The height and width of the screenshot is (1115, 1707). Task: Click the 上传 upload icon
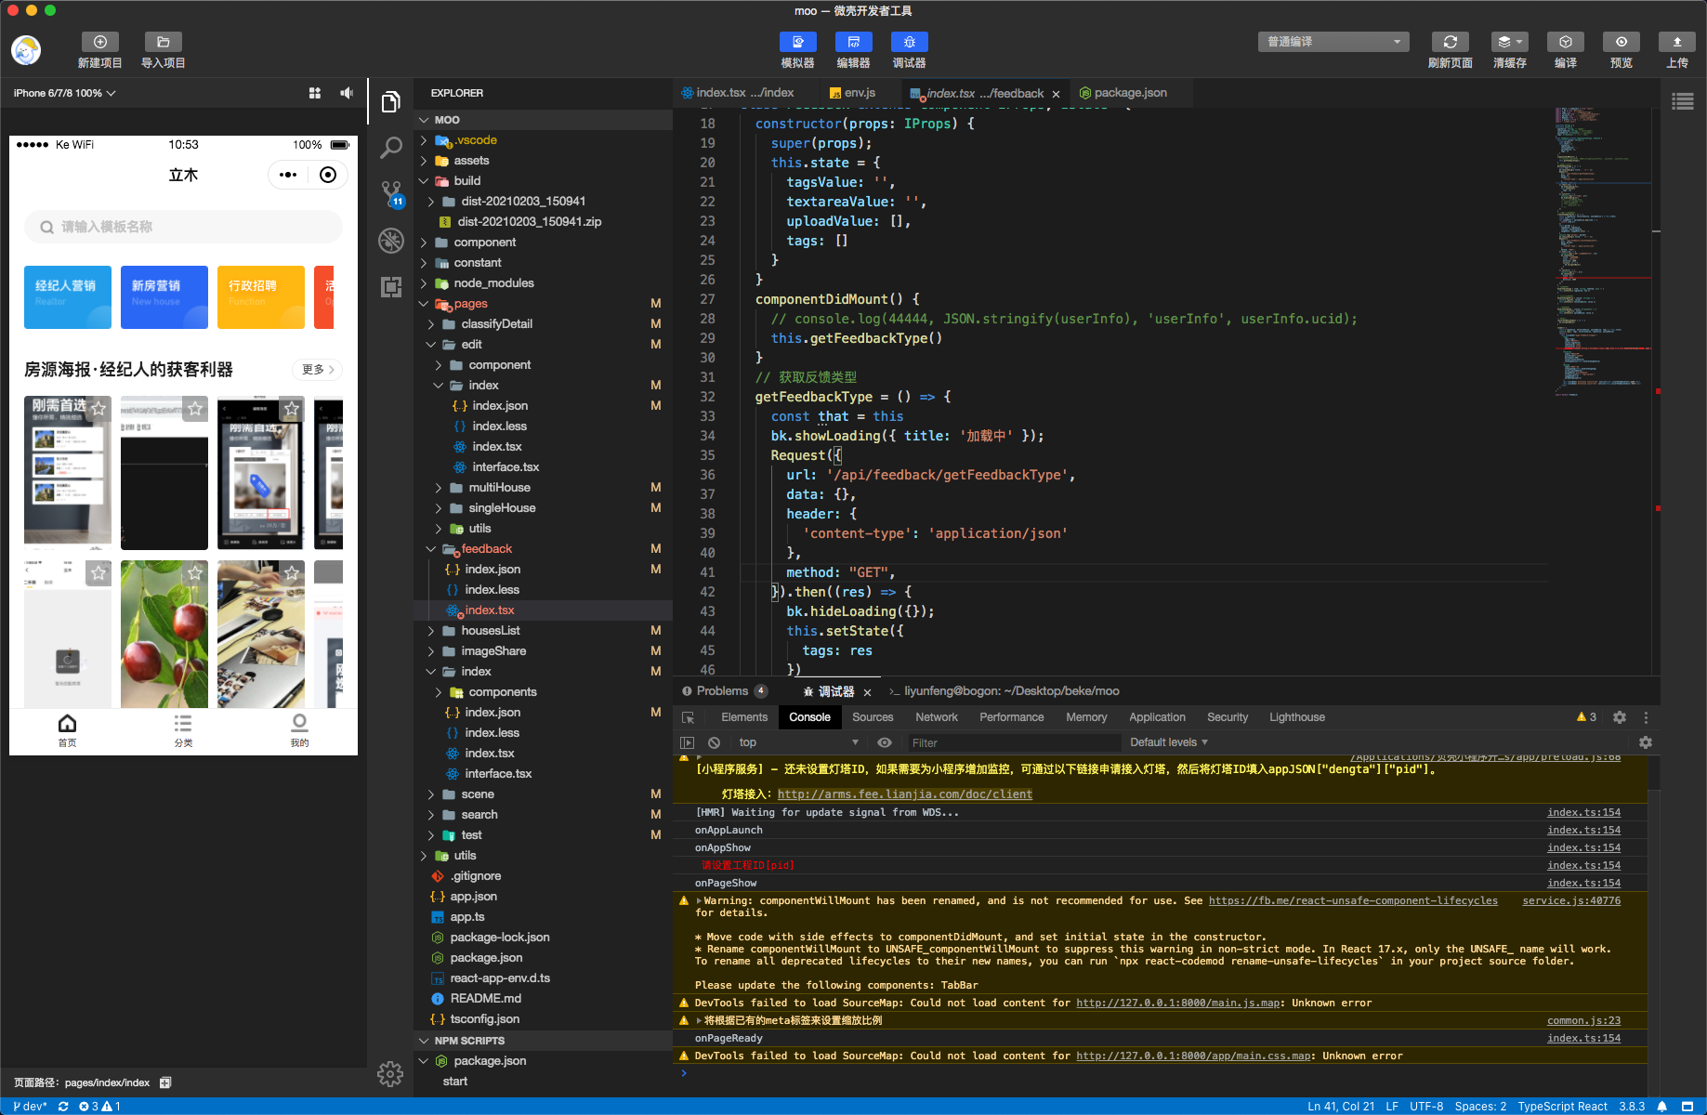[x=1676, y=42]
